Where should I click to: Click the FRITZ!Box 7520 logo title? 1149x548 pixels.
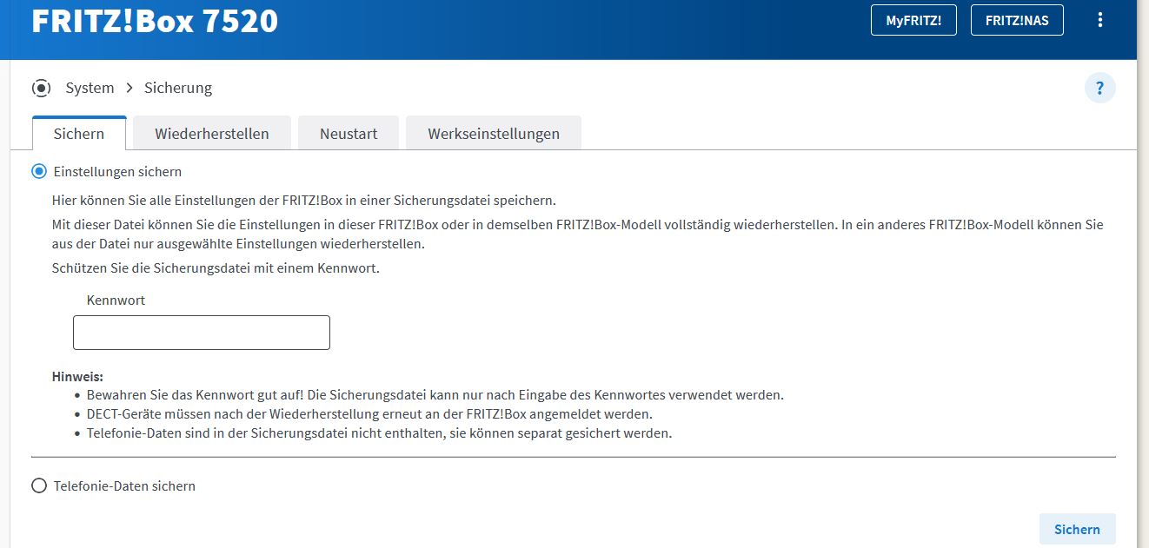(x=155, y=21)
